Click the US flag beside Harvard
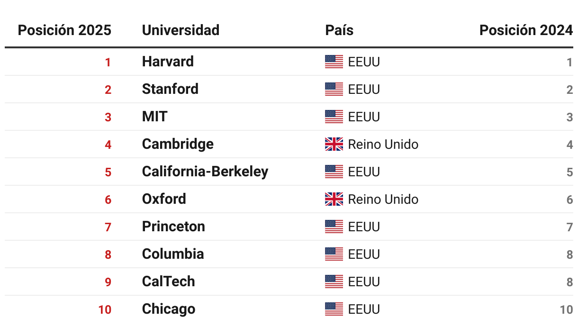This screenshot has width=578, height=327. [334, 62]
